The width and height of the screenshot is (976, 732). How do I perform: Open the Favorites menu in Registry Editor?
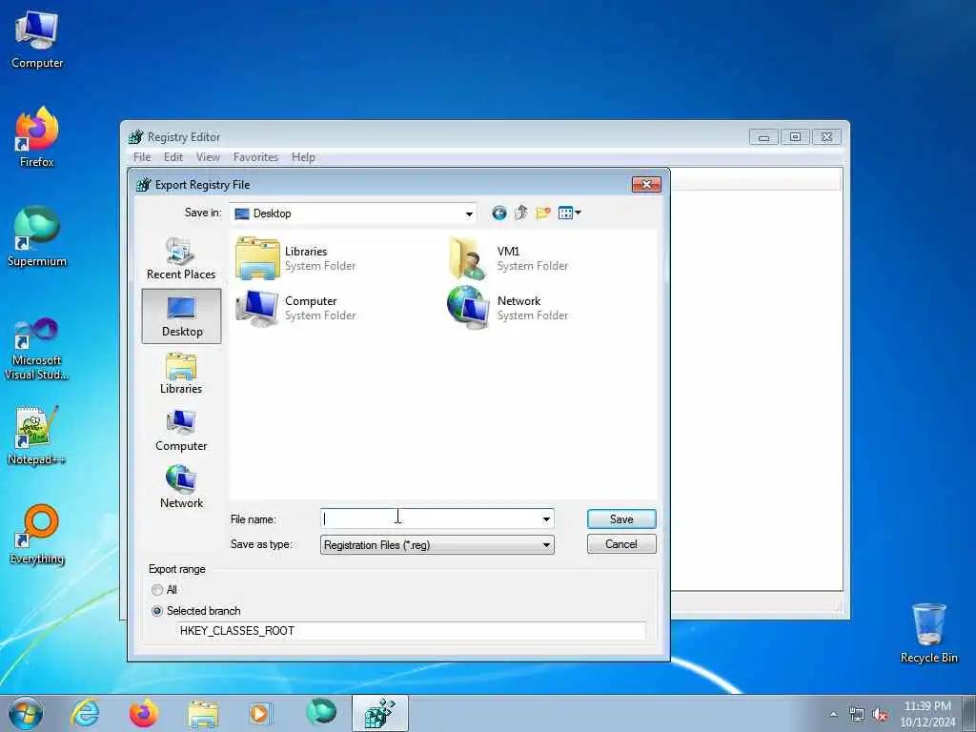(255, 157)
